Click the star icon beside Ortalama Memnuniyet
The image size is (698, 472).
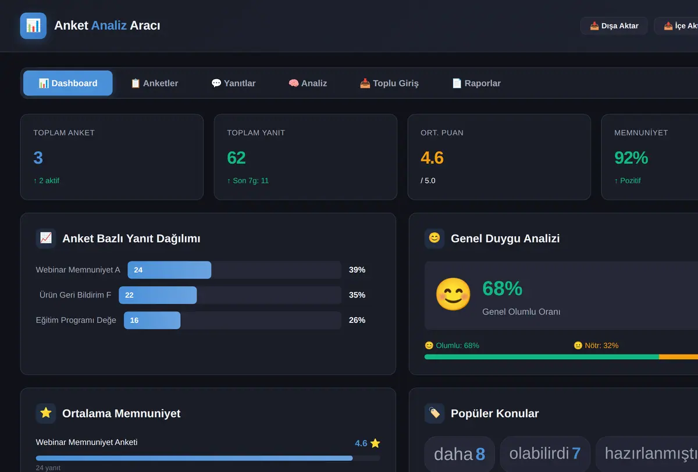46,413
